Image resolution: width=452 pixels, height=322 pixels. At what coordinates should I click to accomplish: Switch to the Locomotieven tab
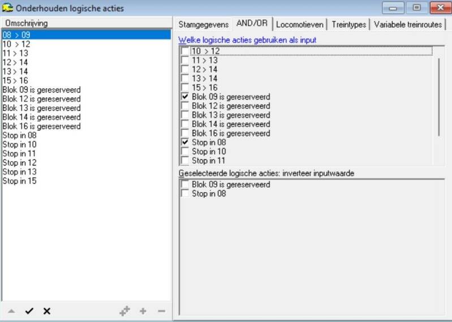pos(300,24)
